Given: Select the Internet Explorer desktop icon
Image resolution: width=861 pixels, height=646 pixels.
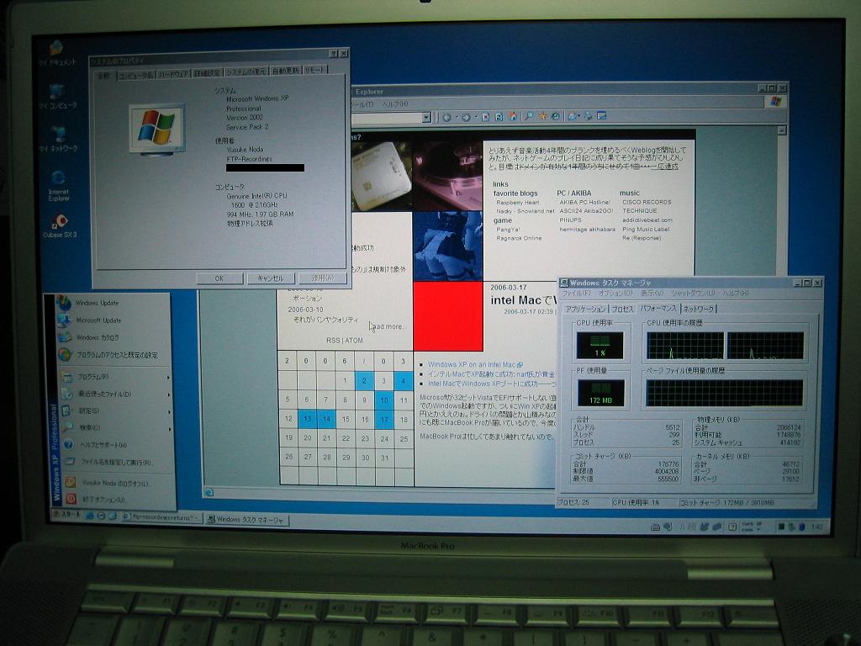Looking at the screenshot, I should 58,186.
